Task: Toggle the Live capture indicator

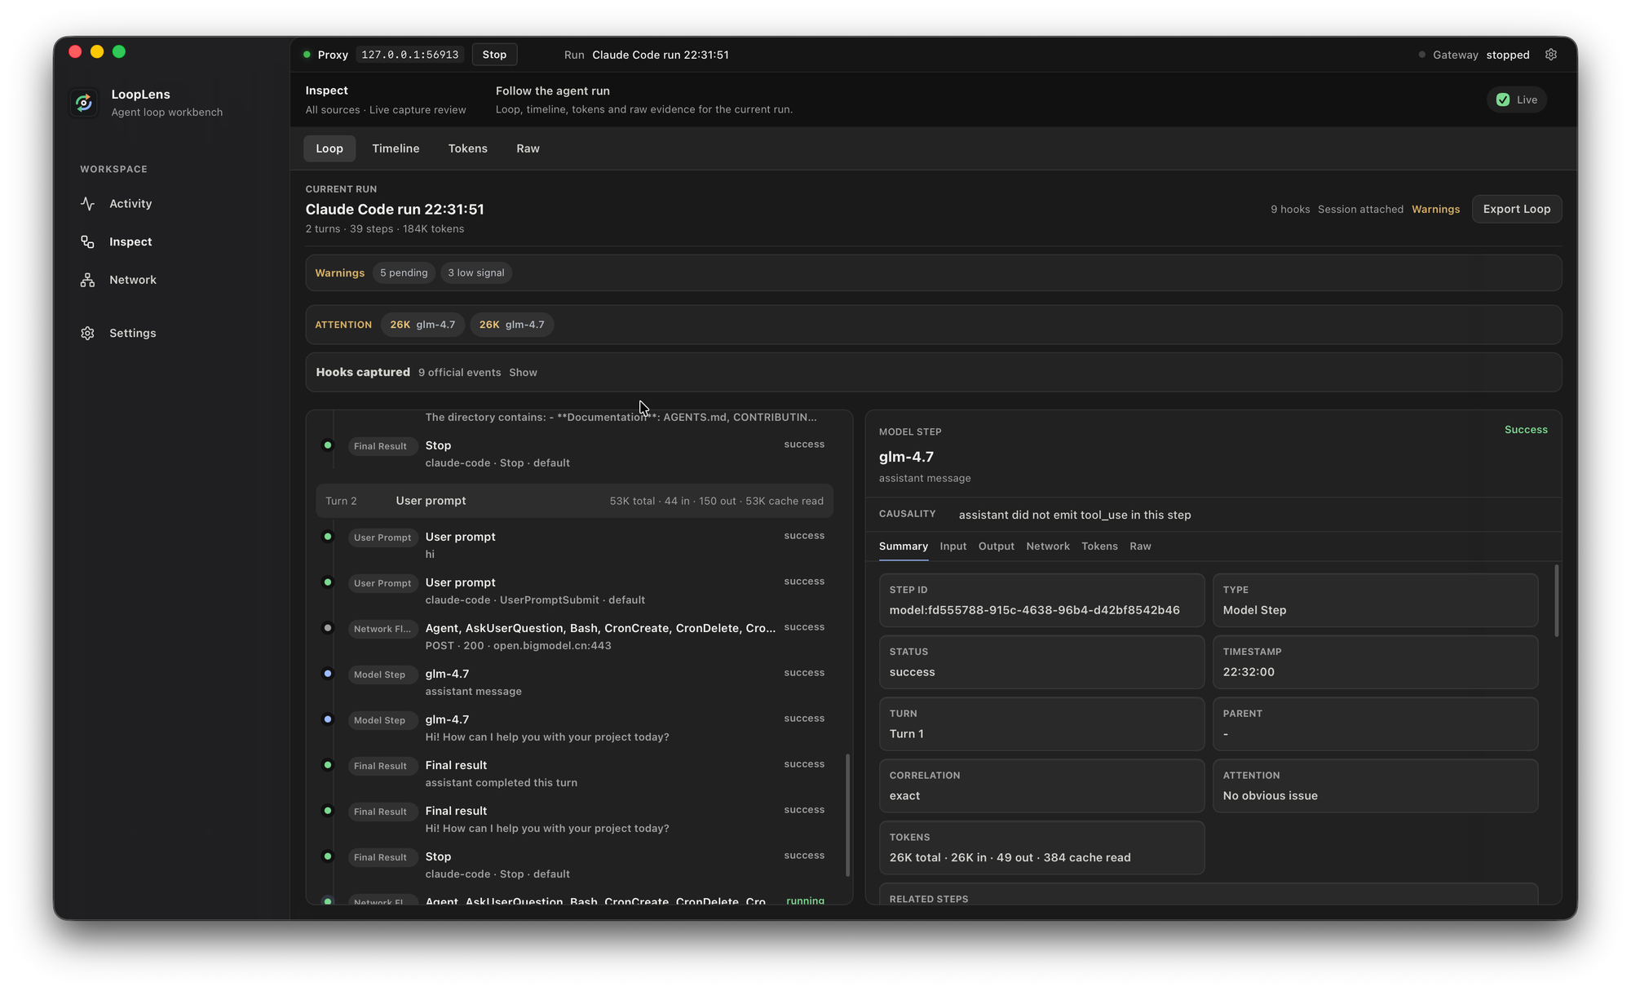Action: point(1517,100)
